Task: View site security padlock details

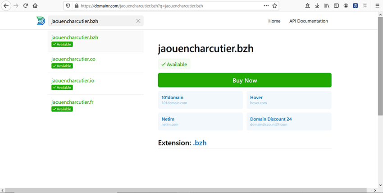Action: (x=77, y=6)
